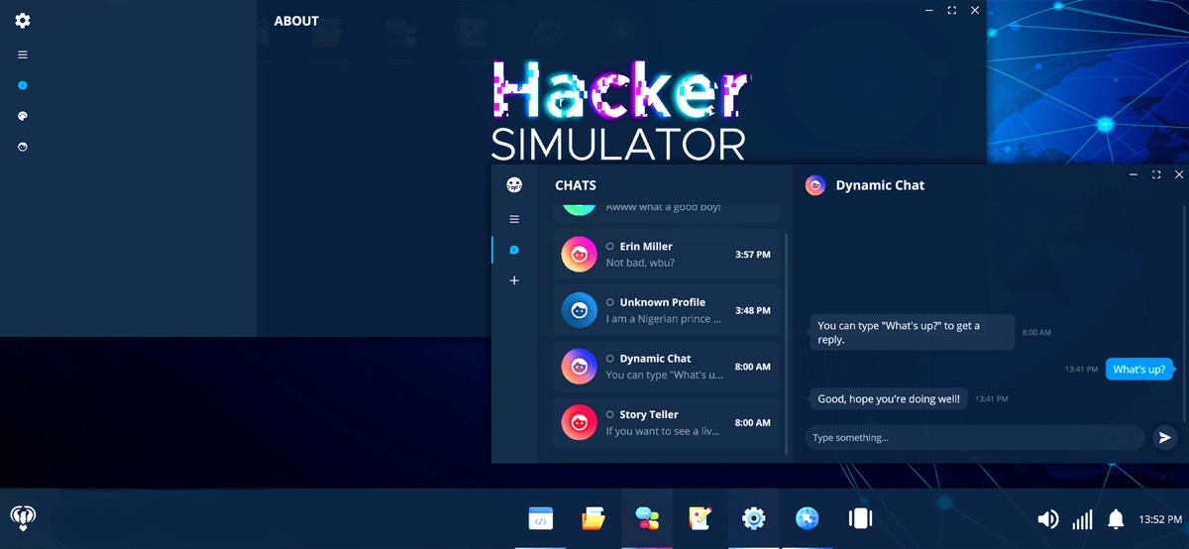
Task: Open the code editor app in the taskbar
Action: point(540,518)
